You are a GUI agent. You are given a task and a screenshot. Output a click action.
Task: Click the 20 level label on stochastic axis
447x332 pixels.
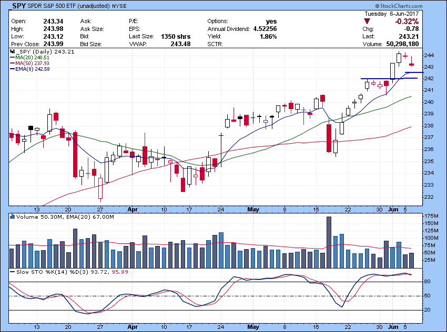(x=428, y=310)
